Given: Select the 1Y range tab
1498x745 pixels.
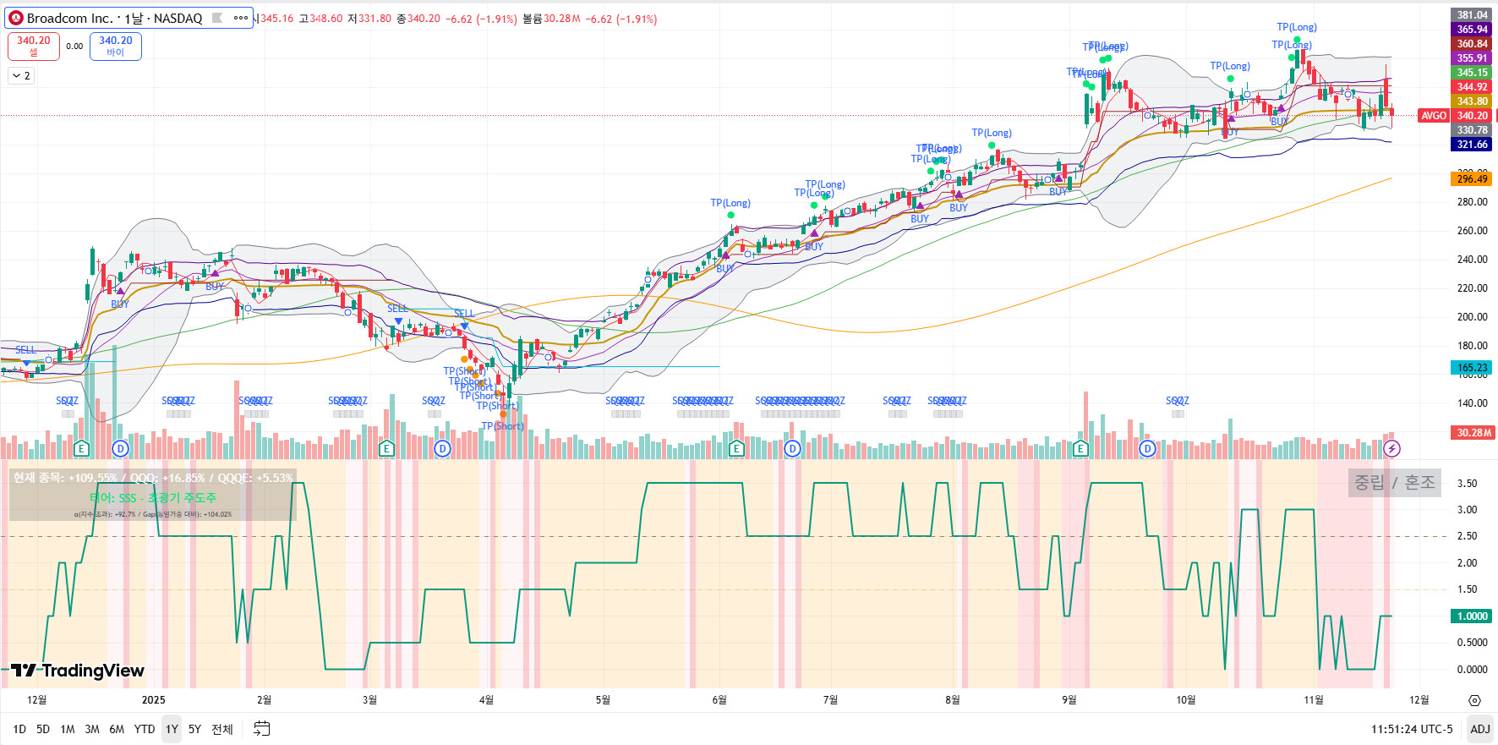Looking at the screenshot, I should pyautogui.click(x=172, y=729).
